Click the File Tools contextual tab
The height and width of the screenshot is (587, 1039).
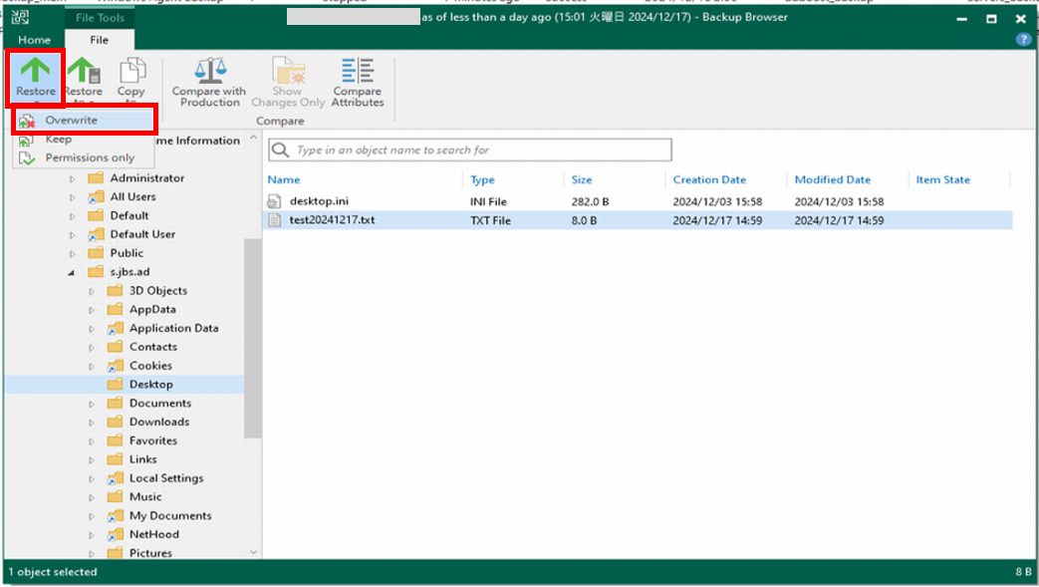[100, 18]
